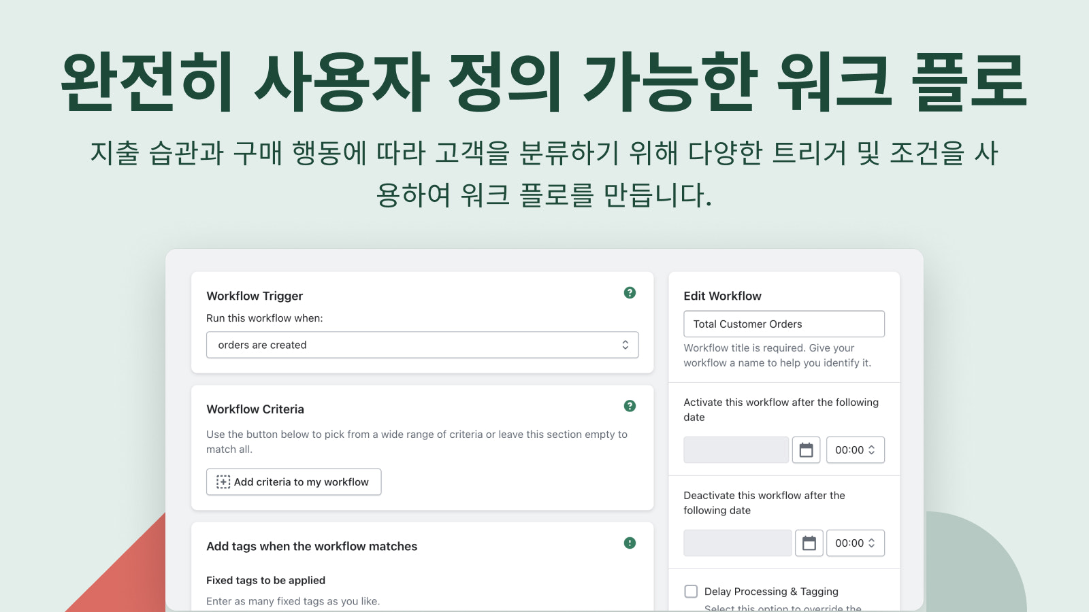This screenshot has width=1089, height=612.
Task: Click the Workflow Trigger heading
Action: 255,296
